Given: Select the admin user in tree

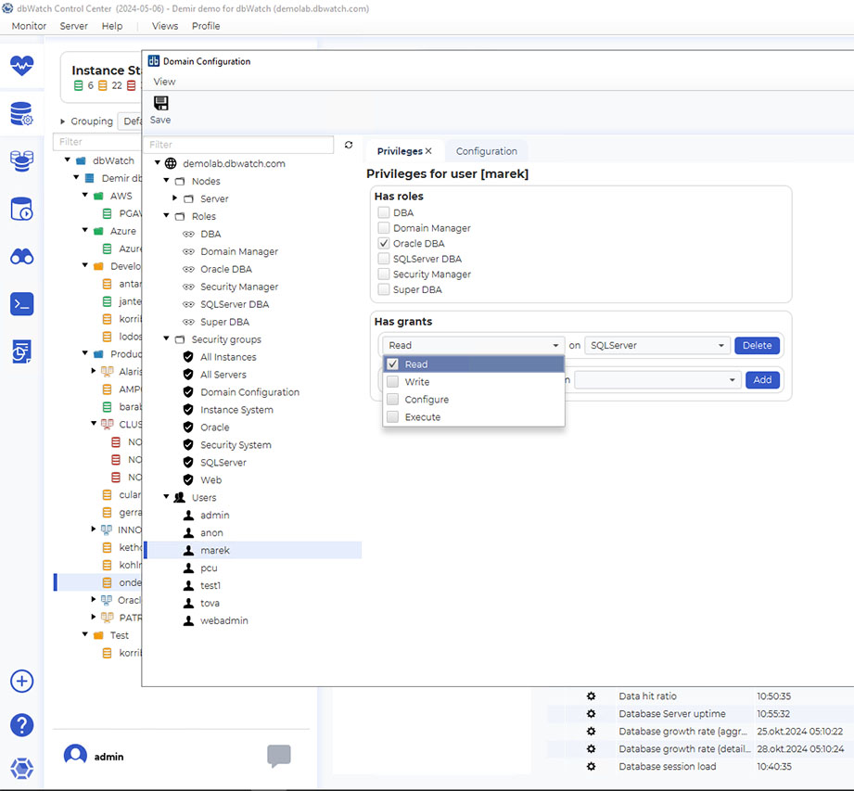Looking at the screenshot, I should (214, 515).
